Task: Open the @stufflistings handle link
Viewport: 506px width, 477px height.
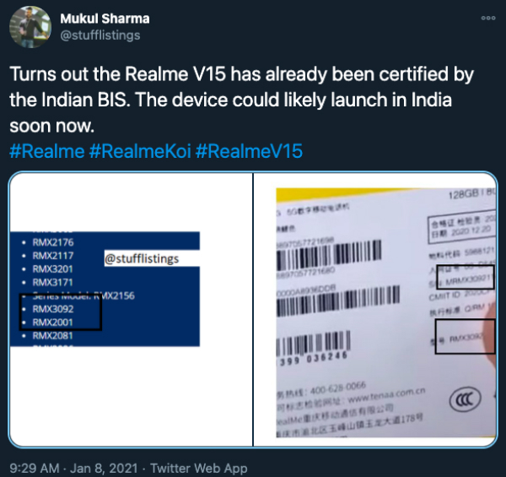Action: coord(100,35)
